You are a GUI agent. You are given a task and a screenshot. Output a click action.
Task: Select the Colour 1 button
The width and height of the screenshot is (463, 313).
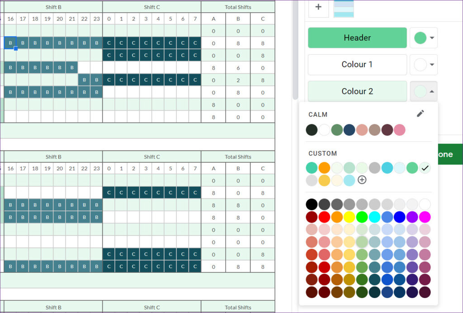point(357,65)
